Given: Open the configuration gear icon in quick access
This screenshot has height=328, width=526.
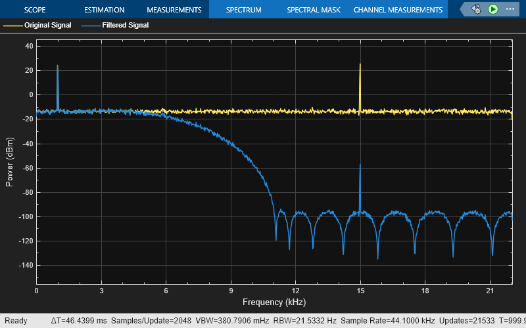Looking at the screenshot, I should pos(477,9).
